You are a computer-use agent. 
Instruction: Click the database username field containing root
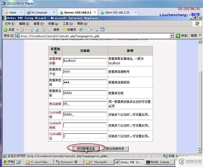(x=85, y=71)
